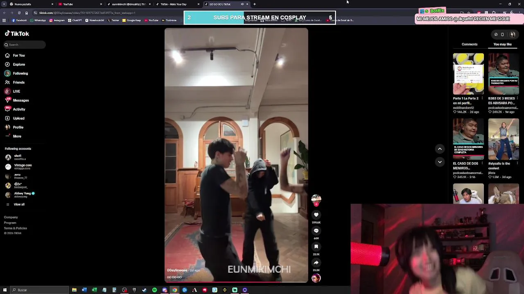
Task: Click View all following accounts
Action: [16, 204]
